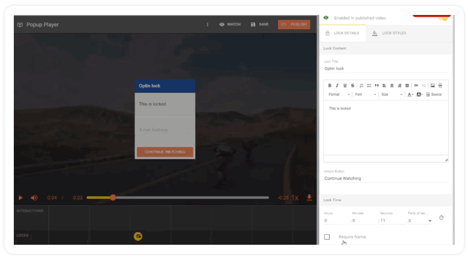Click the green eye visibility icon
Image resolution: width=468 pixels, height=258 pixels.
[326, 18]
